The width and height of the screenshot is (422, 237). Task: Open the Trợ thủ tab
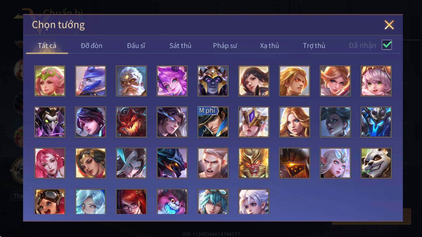point(314,46)
